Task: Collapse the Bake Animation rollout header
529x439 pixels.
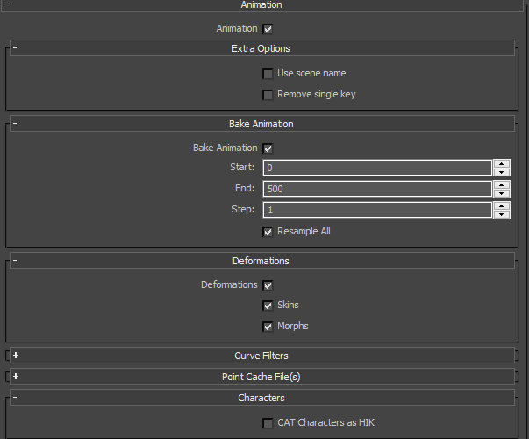Action: click(x=261, y=124)
